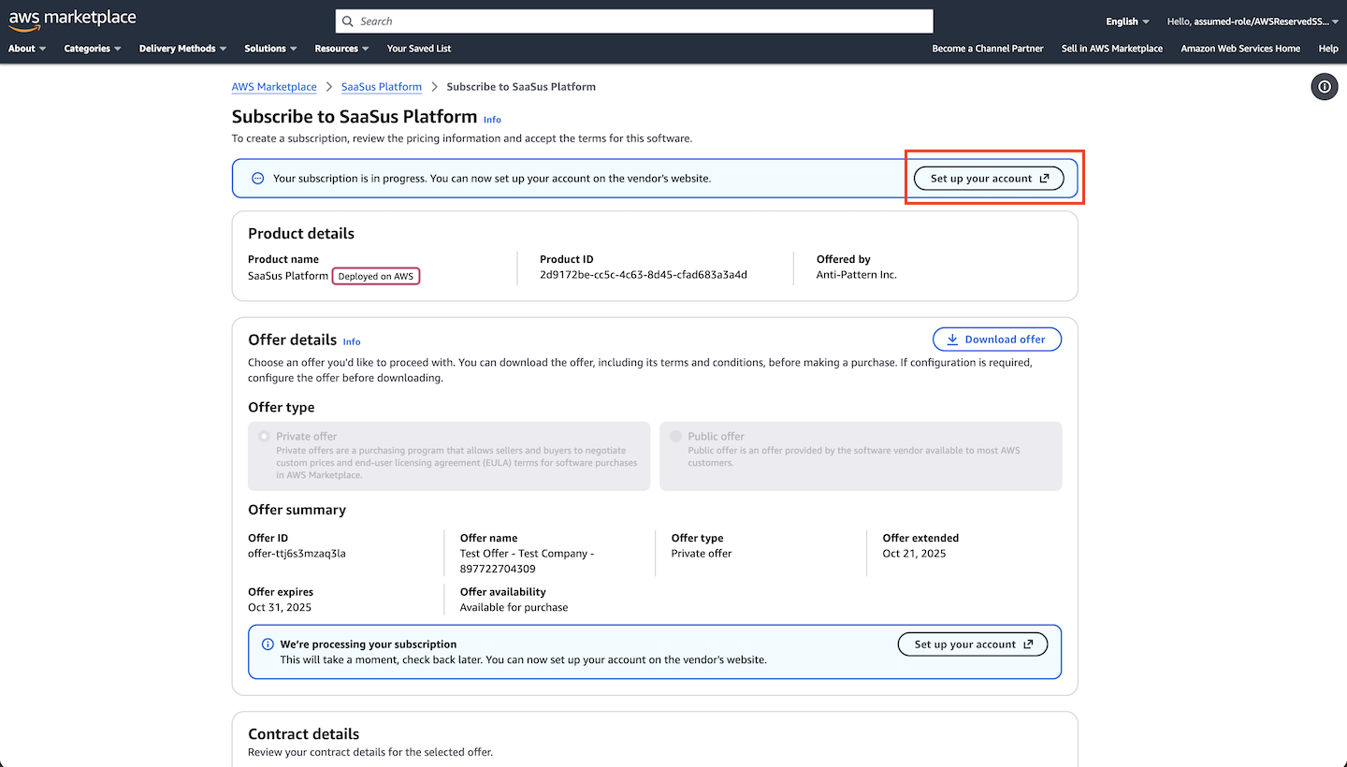Screen dimensions: 1347x767
Task: Open the info panel circle icon
Action: pyautogui.click(x=1324, y=87)
